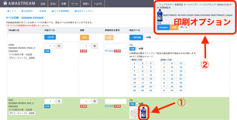Click the Amazon button in the print popup
The image size is (237, 120).
[164, 27]
